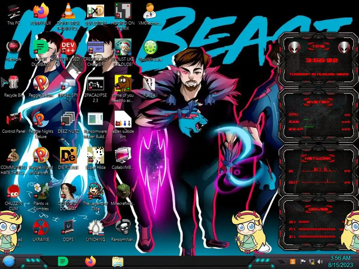This screenshot has width=359, height=269.
Task: Click the SWAP usage row
Action: [x=319, y=129]
